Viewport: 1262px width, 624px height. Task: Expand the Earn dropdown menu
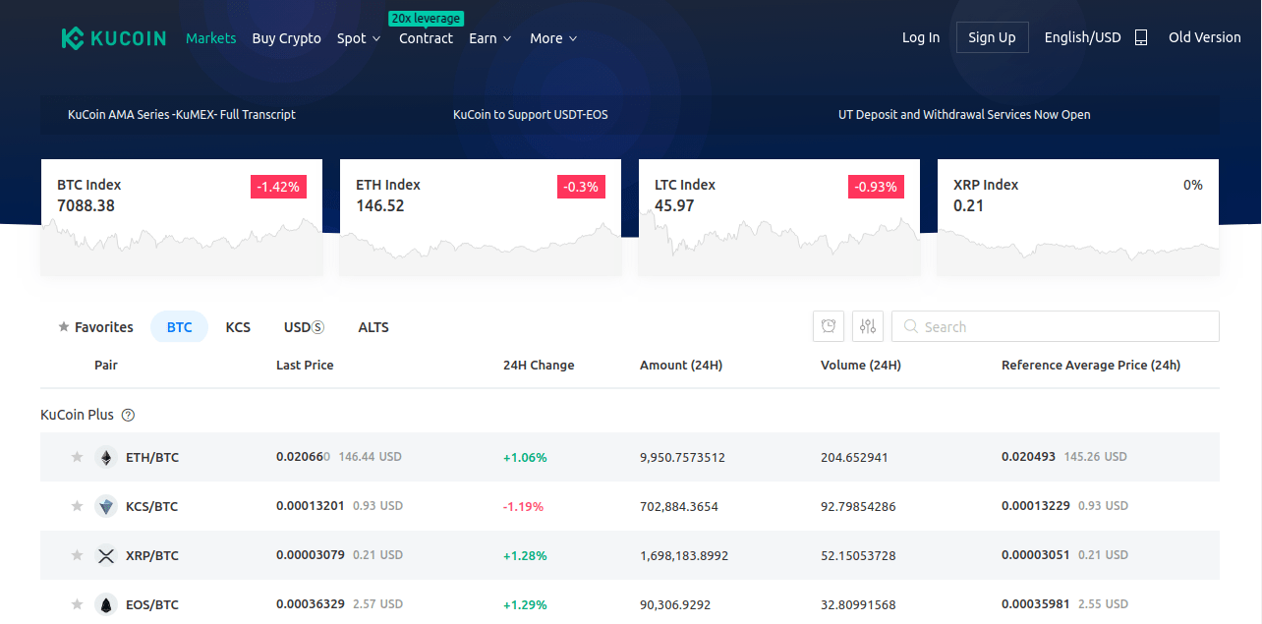pos(490,38)
